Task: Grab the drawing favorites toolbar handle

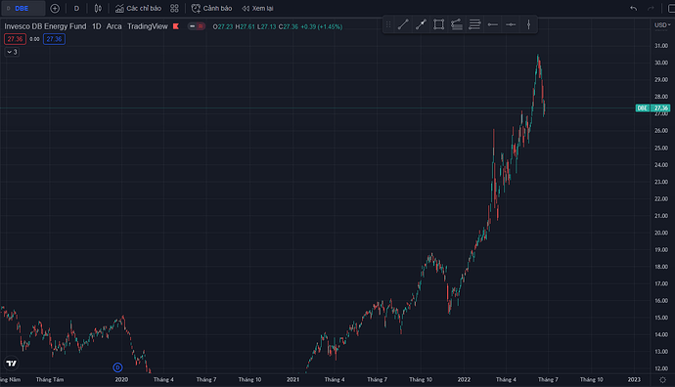Action: click(388, 24)
